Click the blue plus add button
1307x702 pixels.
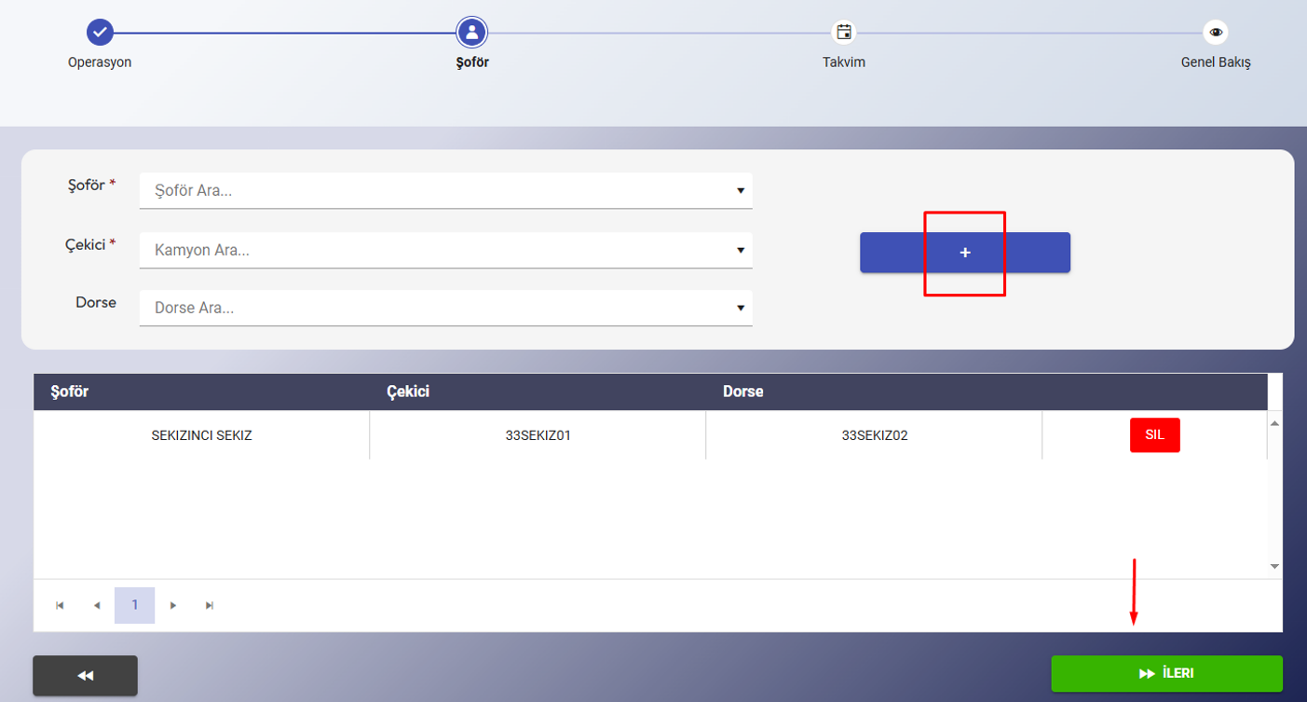point(964,253)
